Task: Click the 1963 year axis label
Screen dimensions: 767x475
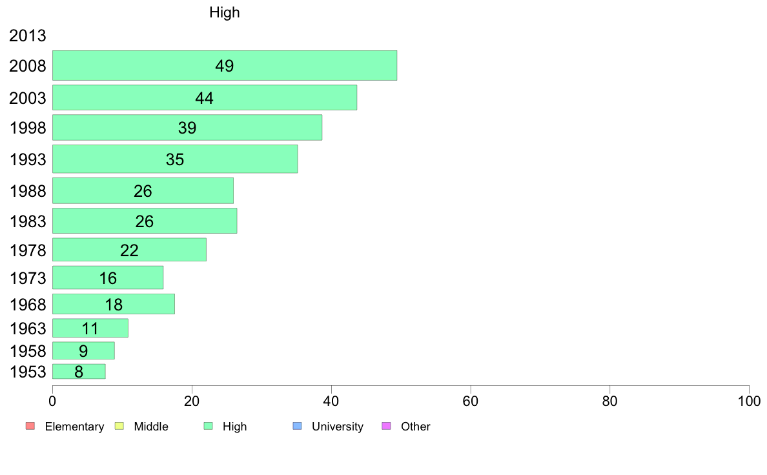Action: (x=28, y=328)
